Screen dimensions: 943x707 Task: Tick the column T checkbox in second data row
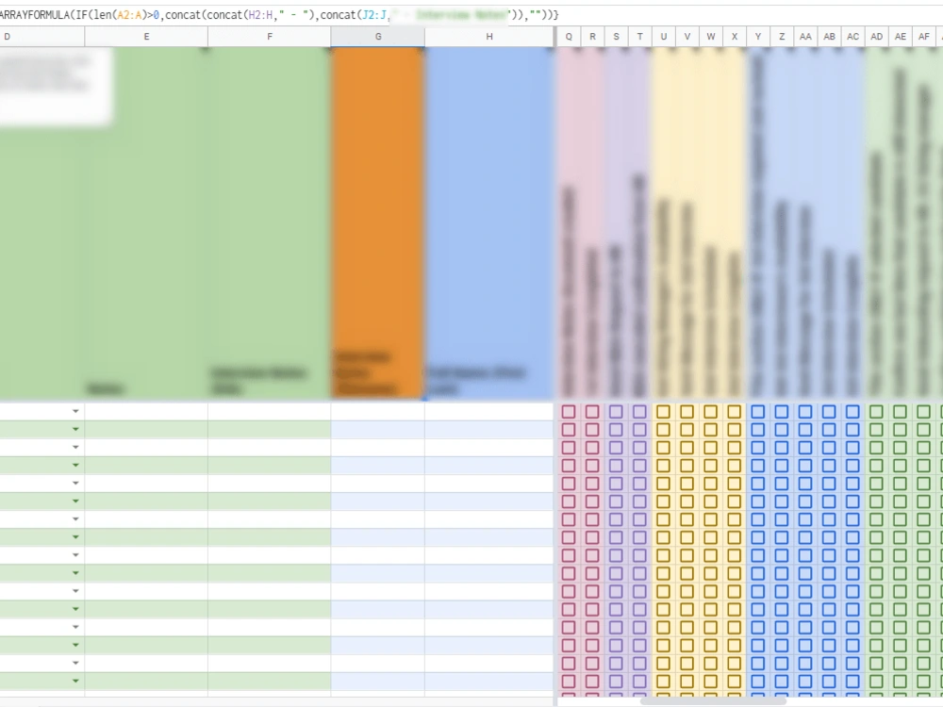click(x=640, y=430)
